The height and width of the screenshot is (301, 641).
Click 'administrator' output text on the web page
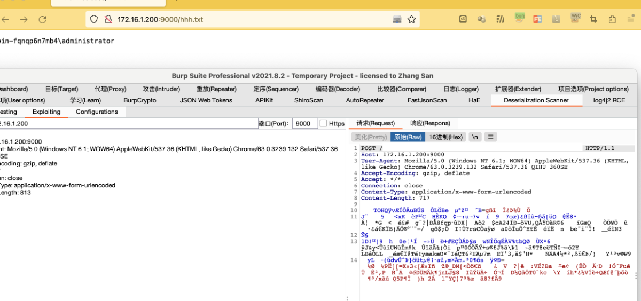click(x=88, y=41)
